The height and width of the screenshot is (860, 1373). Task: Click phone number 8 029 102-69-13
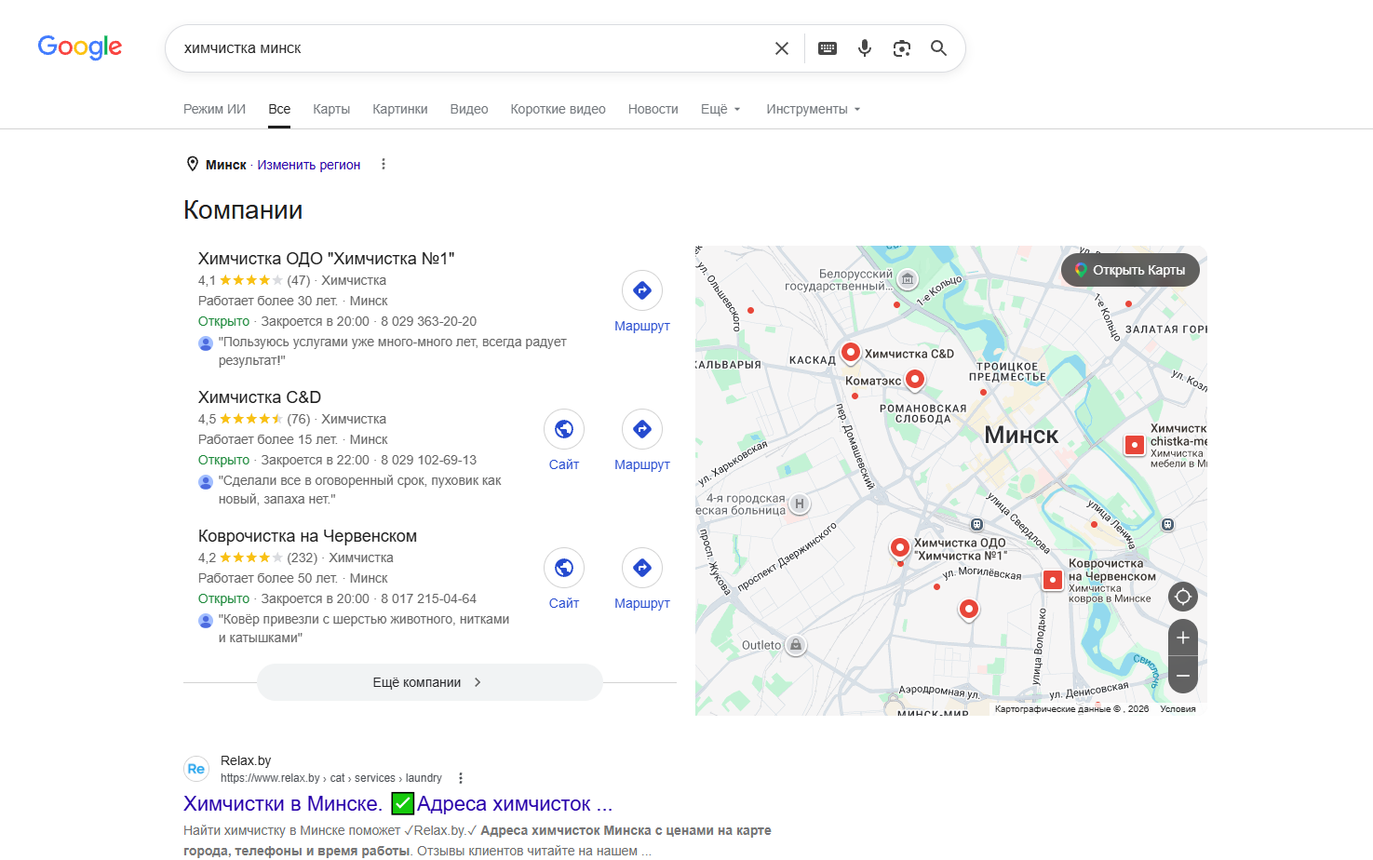(428, 460)
